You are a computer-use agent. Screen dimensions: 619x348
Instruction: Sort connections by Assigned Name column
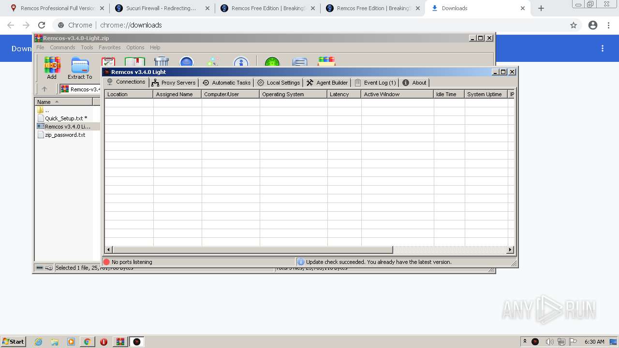pyautogui.click(x=177, y=94)
